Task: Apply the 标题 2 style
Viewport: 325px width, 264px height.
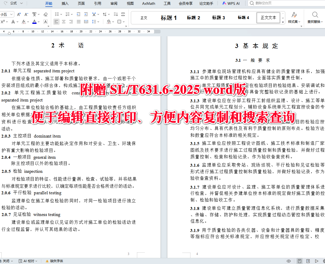Action: 193,18
